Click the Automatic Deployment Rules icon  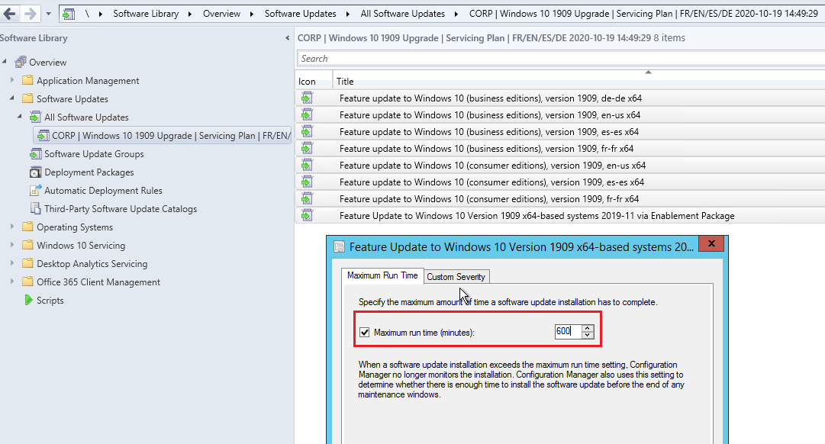pos(35,191)
